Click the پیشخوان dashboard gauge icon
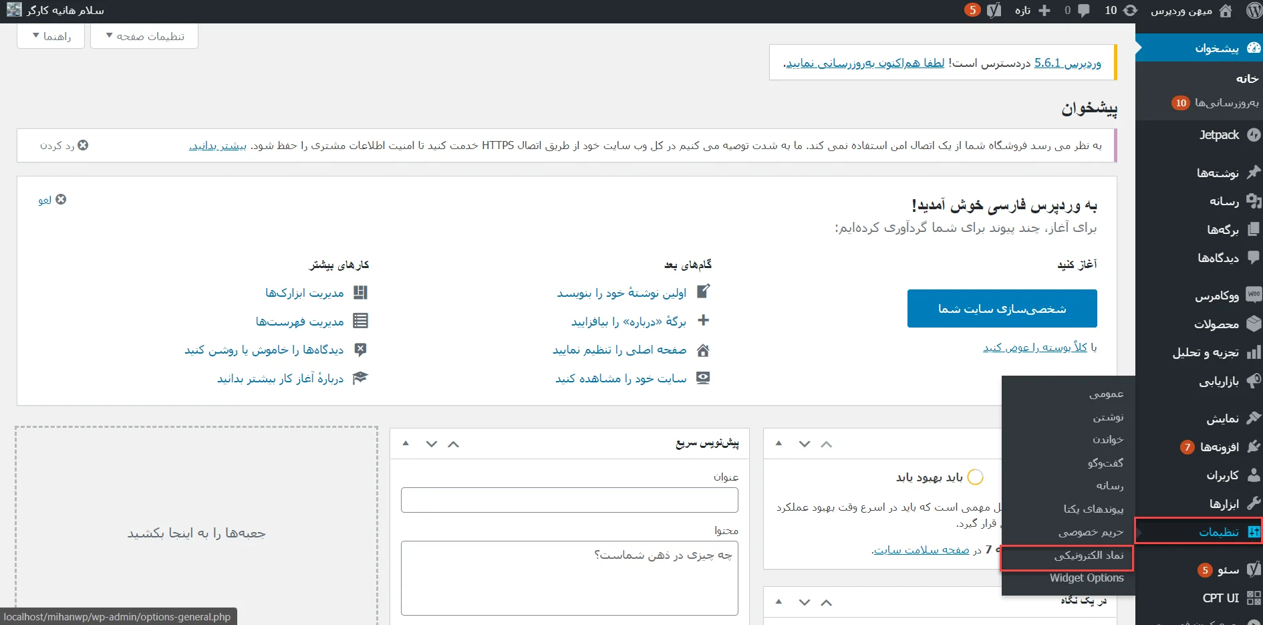 point(1254,47)
